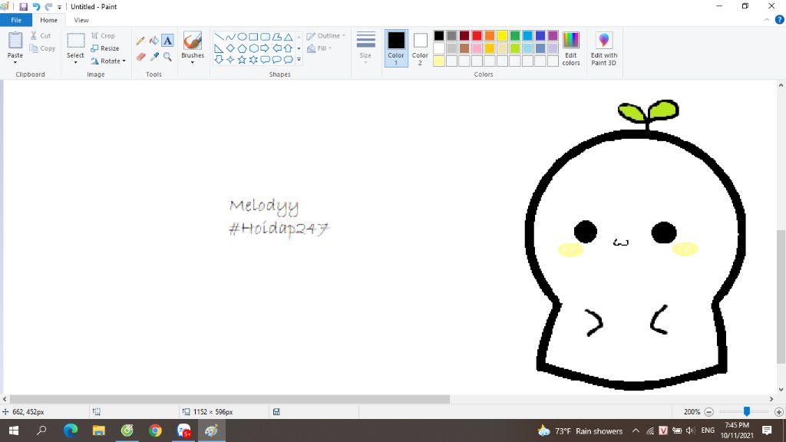The height and width of the screenshot is (442, 786).
Task: Click the zoom out minus button
Action: tap(708, 412)
